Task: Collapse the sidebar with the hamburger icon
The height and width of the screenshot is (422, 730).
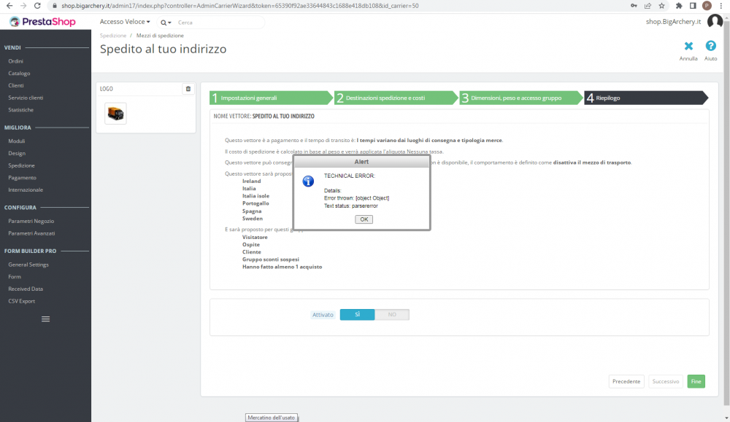Action: coord(45,319)
